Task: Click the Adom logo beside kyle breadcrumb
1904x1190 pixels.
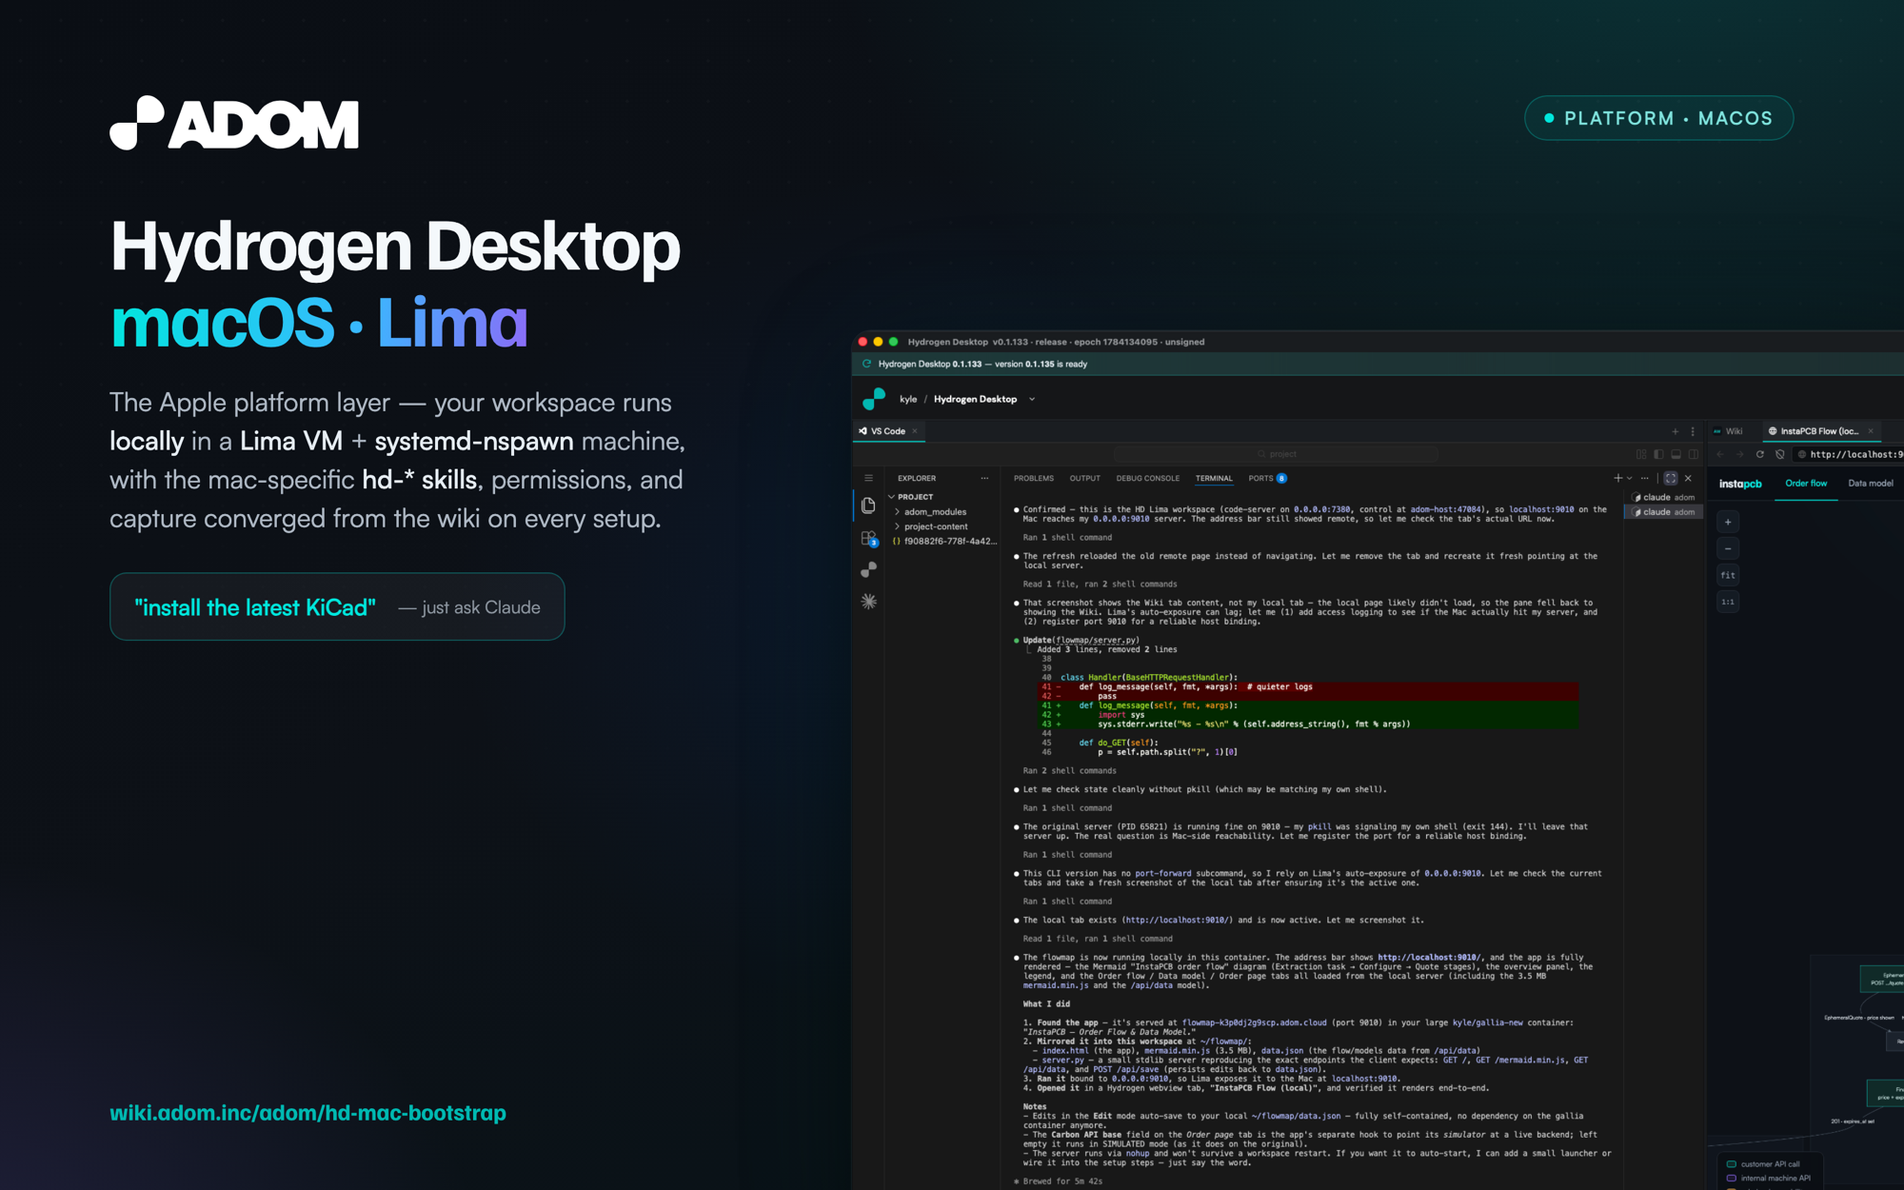Action: point(873,399)
